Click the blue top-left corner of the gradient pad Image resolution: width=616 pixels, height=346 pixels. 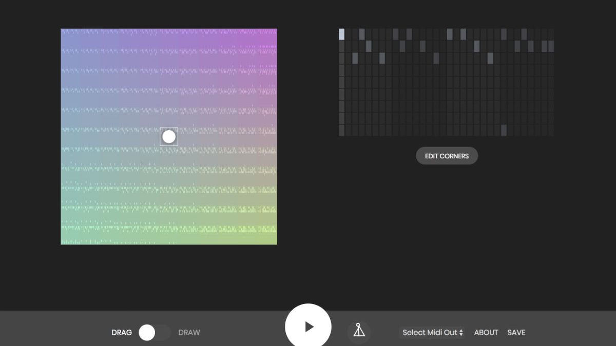pyautogui.click(x=66, y=34)
